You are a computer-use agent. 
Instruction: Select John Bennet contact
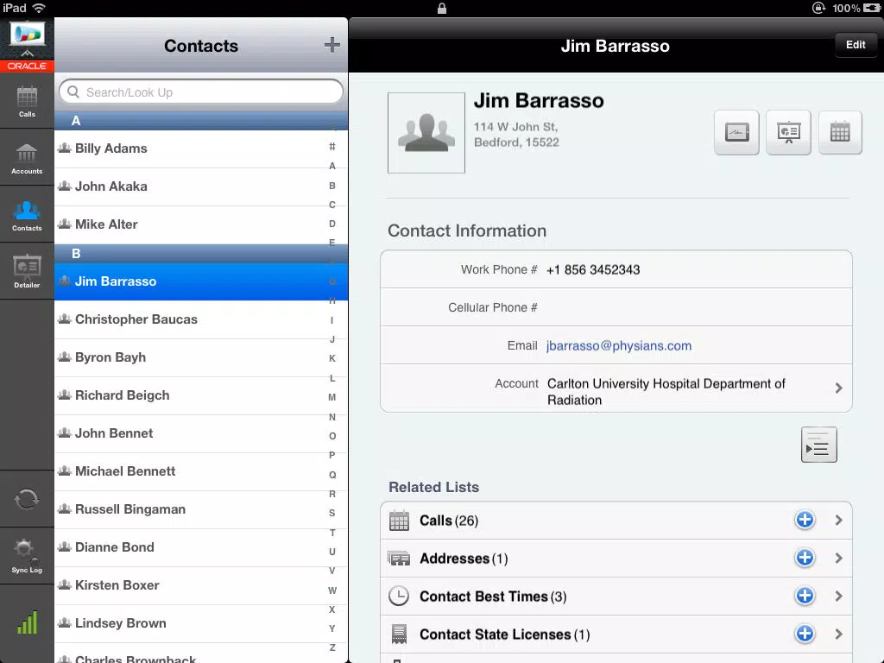pos(201,433)
